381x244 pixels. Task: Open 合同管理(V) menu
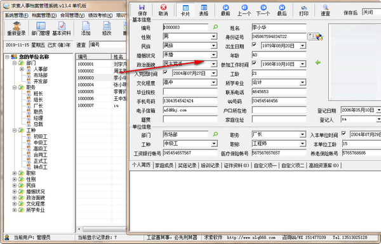point(72,15)
